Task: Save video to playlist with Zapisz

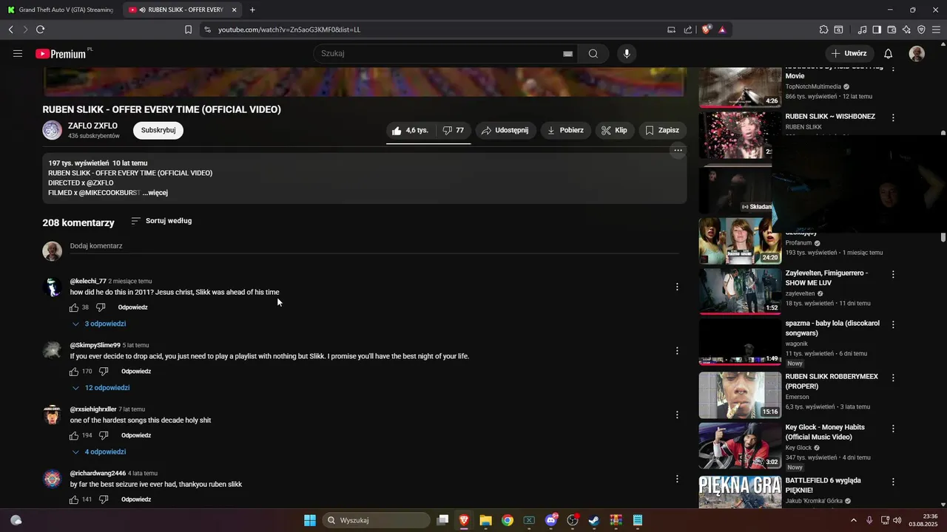Action: pos(662,130)
